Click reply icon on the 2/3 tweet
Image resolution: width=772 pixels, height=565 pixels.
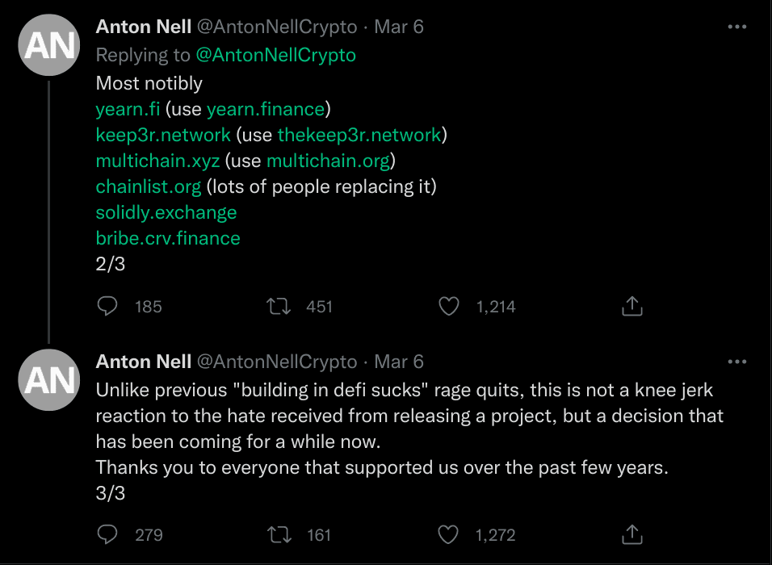point(107,307)
